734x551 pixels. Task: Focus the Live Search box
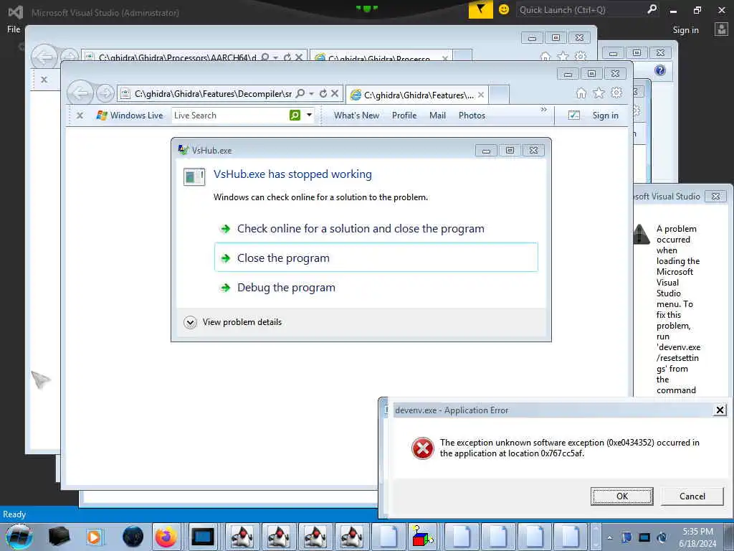pyautogui.click(x=230, y=116)
